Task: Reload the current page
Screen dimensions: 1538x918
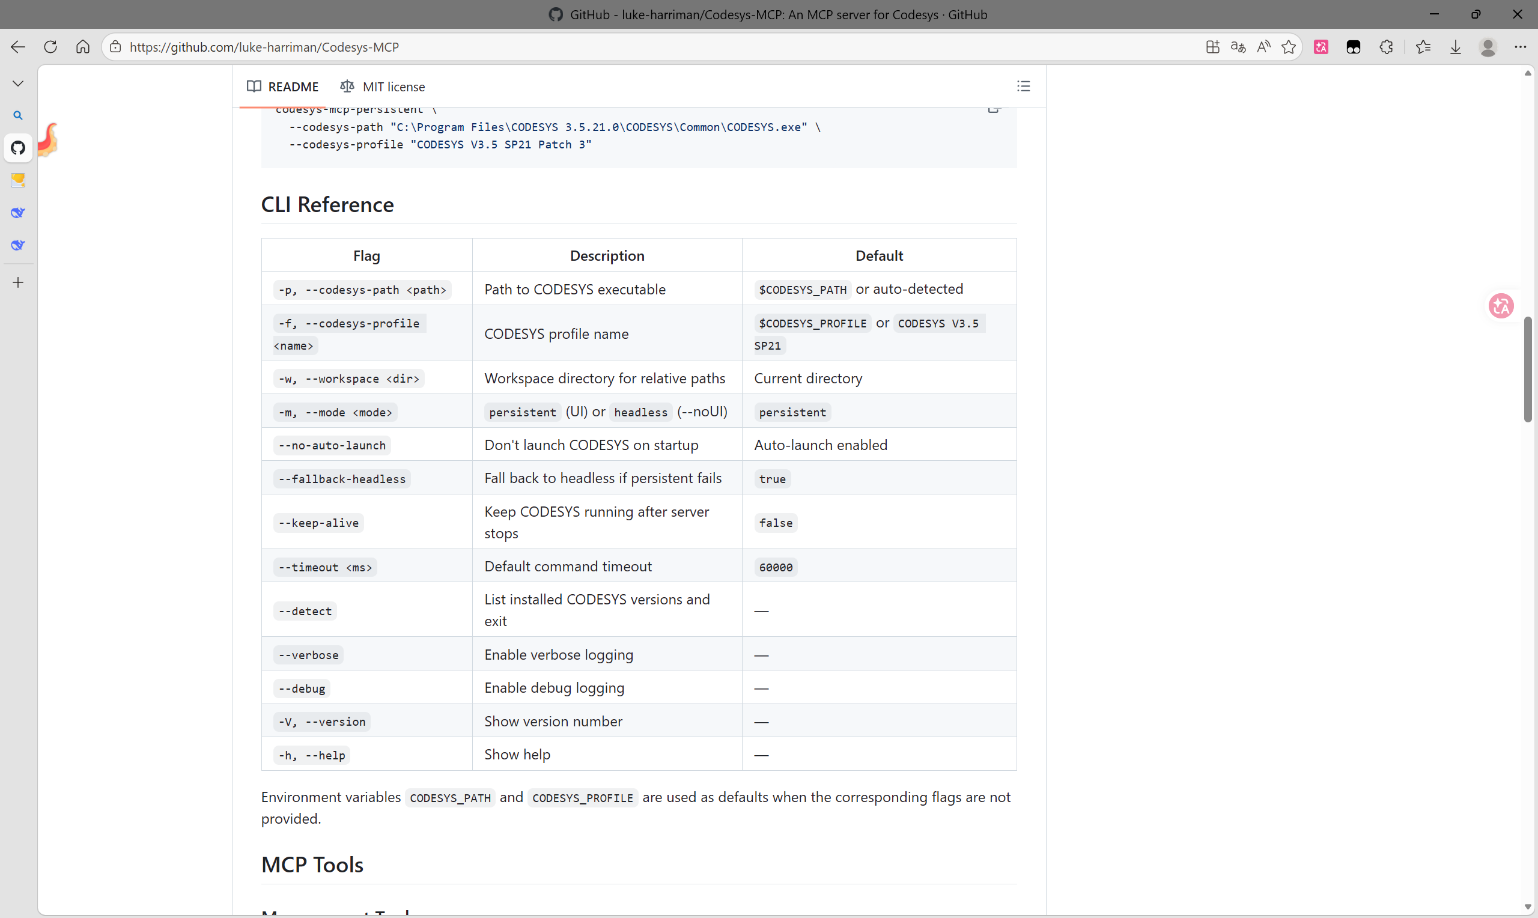Action: click(x=50, y=47)
